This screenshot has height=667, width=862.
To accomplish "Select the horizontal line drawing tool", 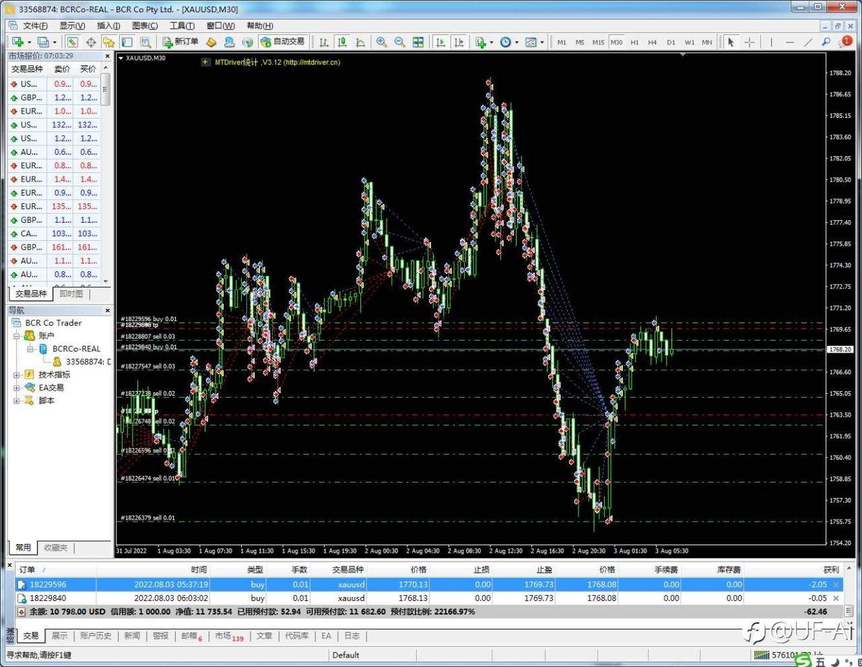I will pyautogui.click(x=790, y=42).
